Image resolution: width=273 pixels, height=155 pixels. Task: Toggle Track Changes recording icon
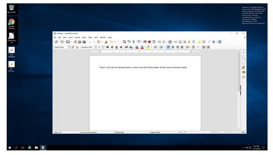click(x=204, y=42)
